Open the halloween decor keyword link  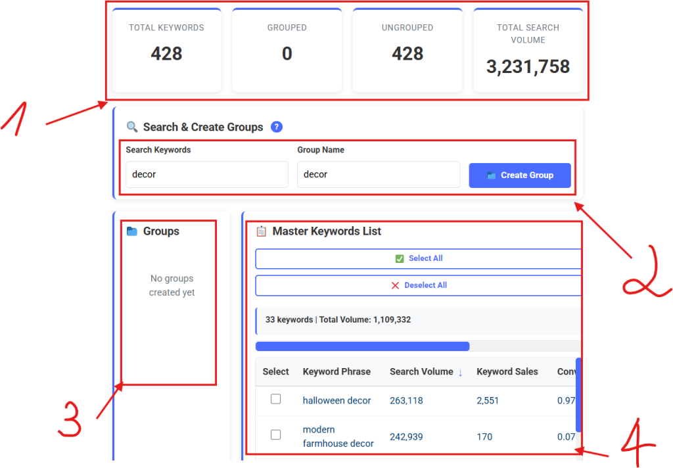pos(336,400)
